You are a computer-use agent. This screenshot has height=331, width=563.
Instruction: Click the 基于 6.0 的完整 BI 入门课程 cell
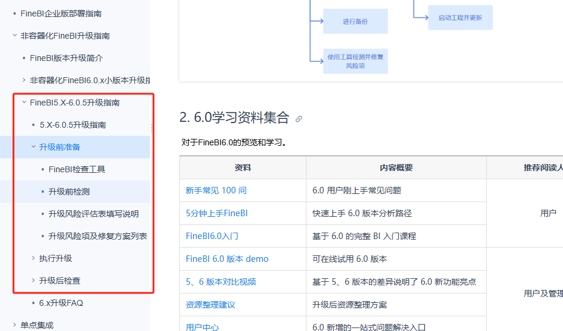(x=397, y=236)
